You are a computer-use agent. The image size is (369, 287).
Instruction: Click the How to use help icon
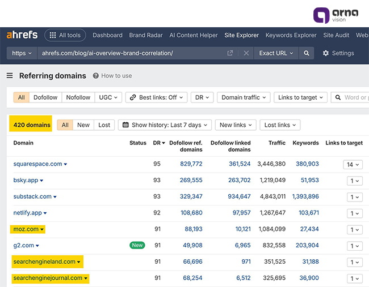point(96,76)
